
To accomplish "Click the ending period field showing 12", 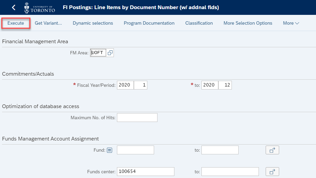I will [x=225, y=85].
